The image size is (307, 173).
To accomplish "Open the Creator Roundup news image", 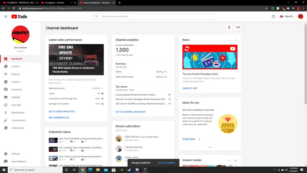I will [x=210, y=57].
